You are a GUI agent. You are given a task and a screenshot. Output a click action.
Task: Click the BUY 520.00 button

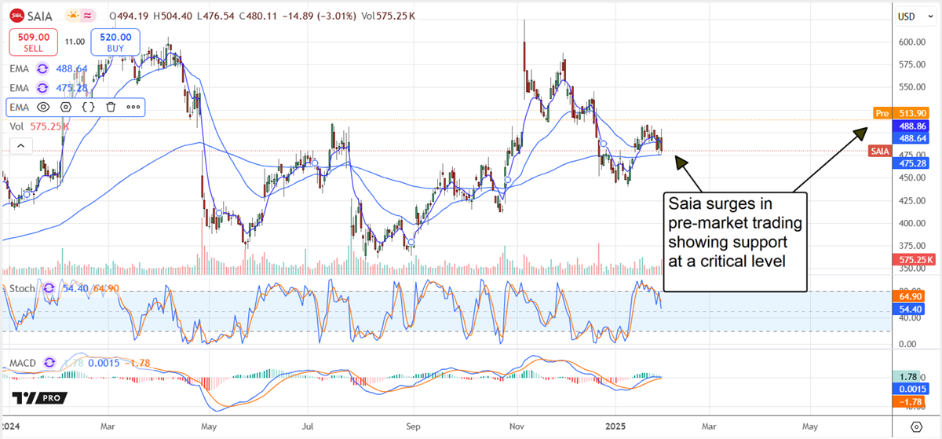tap(115, 41)
